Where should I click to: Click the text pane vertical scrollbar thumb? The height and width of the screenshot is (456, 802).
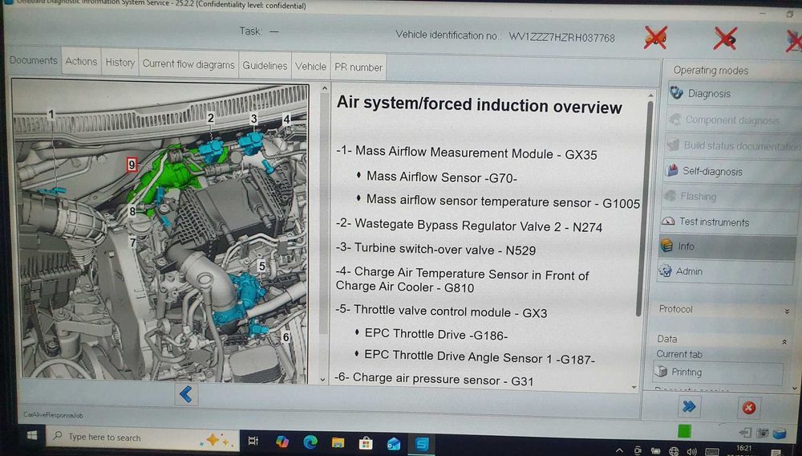(x=644, y=207)
